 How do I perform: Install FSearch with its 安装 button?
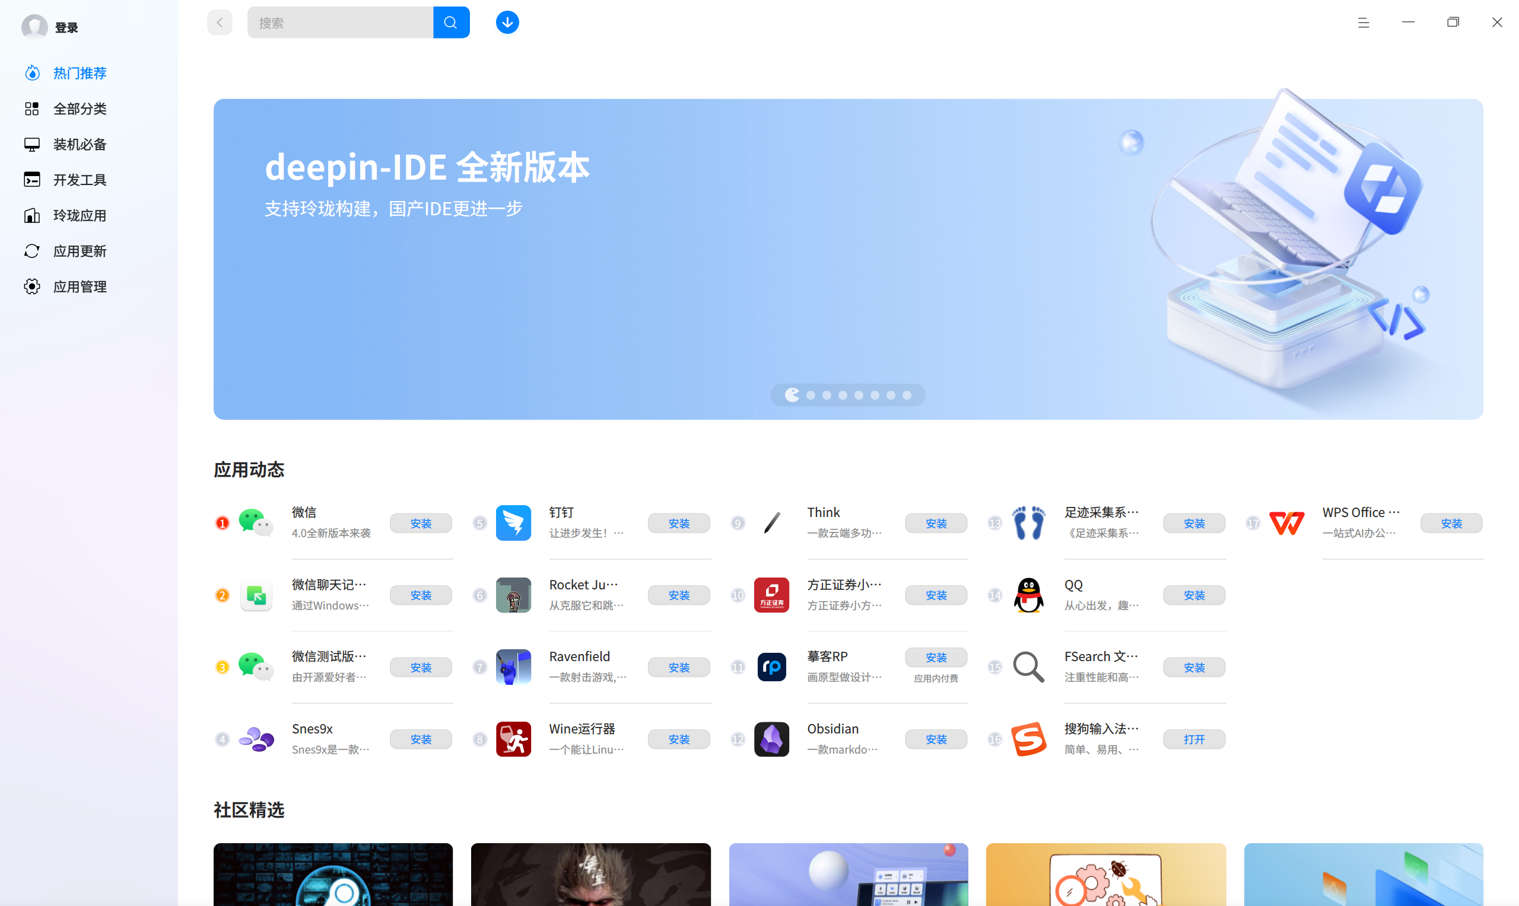pyautogui.click(x=1194, y=667)
